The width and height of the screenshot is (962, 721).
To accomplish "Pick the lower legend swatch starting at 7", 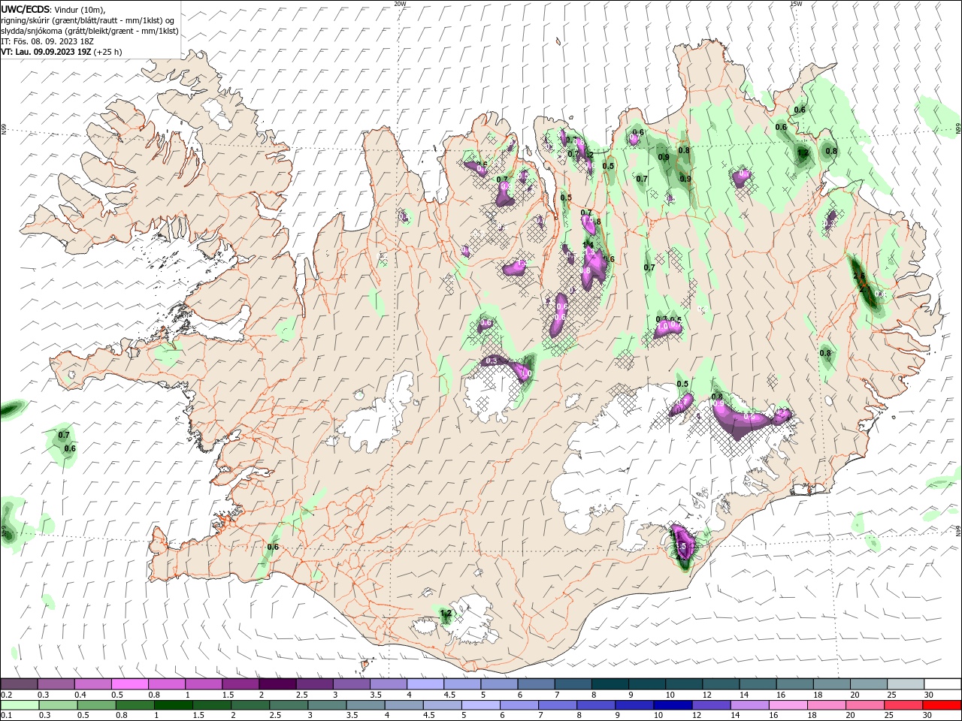I will pos(558,705).
